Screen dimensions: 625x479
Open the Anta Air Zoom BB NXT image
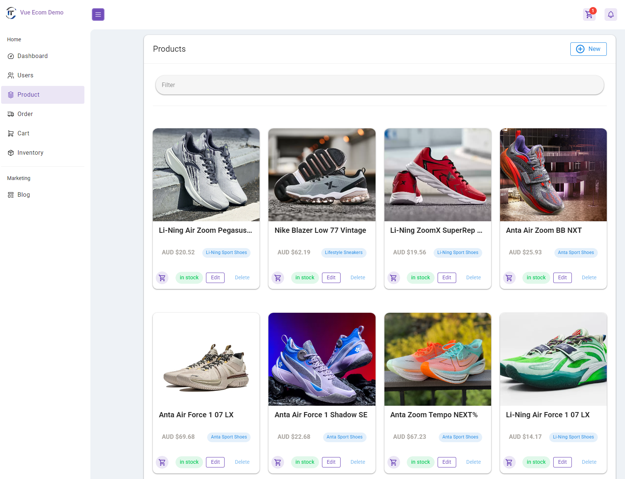click(x=553, y=175)
